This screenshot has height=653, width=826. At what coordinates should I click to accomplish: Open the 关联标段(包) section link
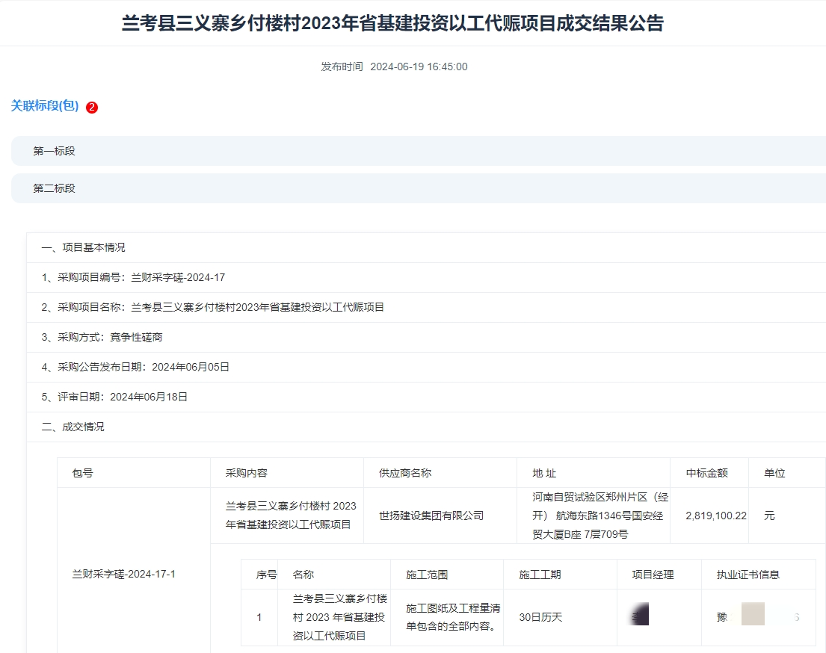click(x=41, y=106)
